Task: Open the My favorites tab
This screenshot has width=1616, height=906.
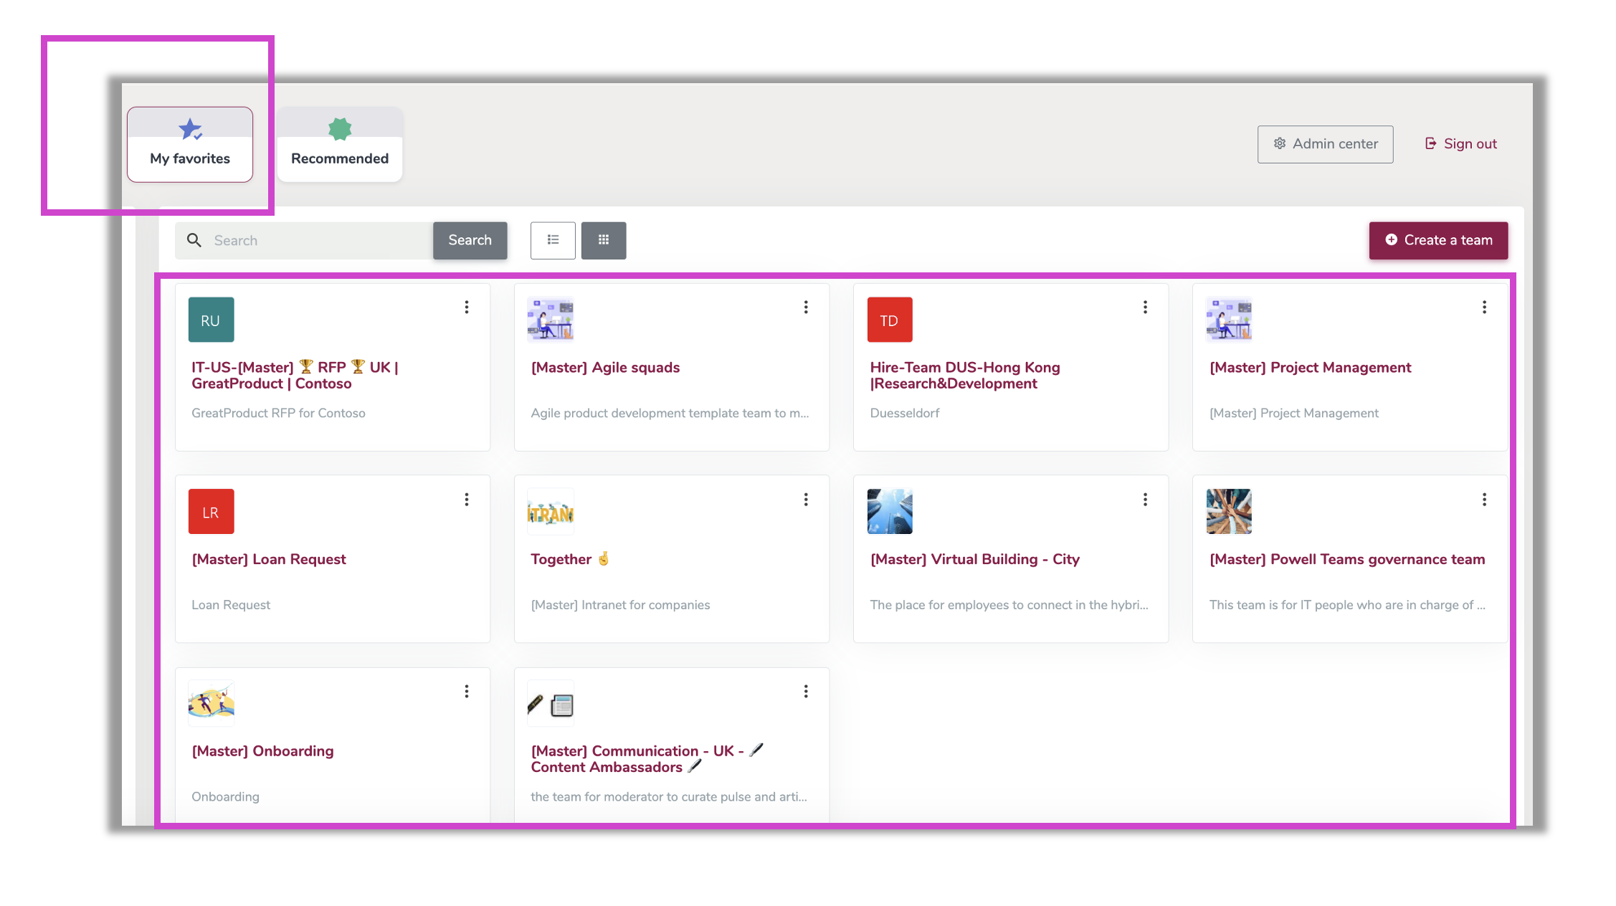Action: coord(190,145)
